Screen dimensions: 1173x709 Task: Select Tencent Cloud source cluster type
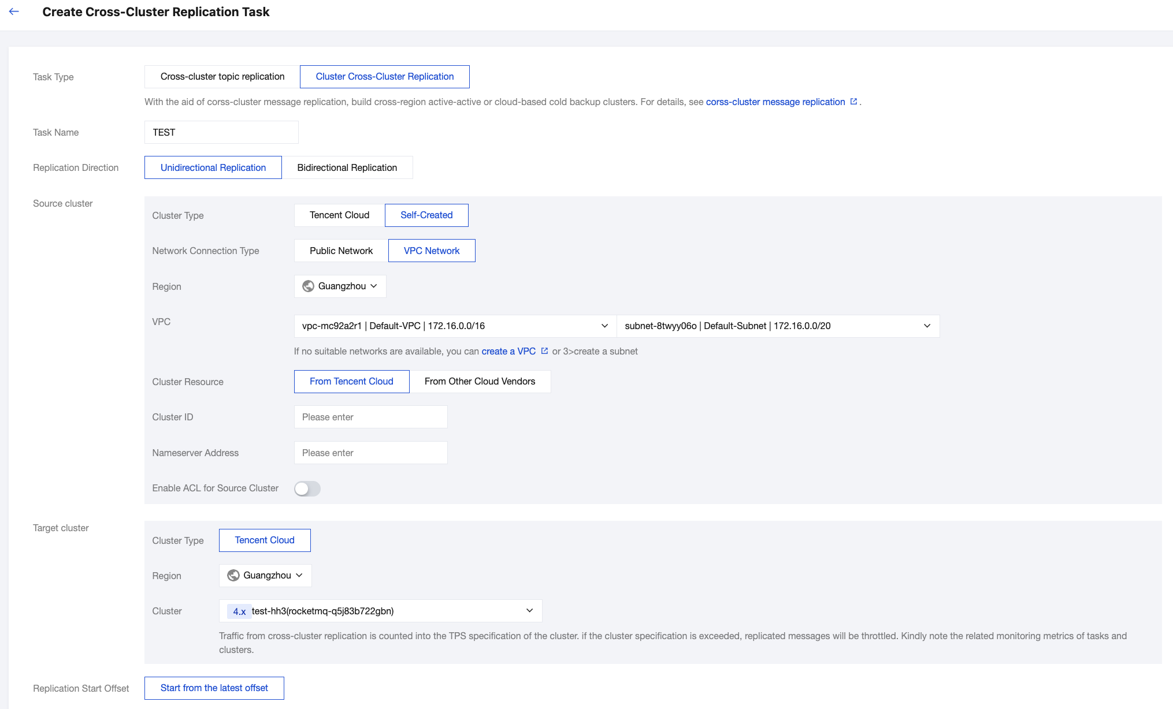click(x=339, y=215)
